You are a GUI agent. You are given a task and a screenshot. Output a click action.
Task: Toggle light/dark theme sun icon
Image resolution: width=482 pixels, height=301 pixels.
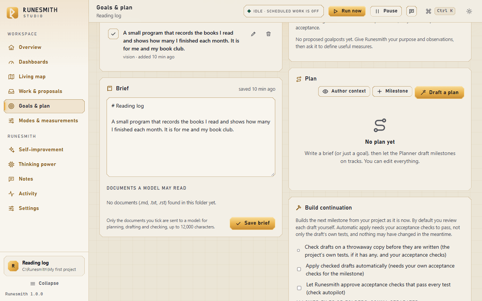tap(469, 11)
